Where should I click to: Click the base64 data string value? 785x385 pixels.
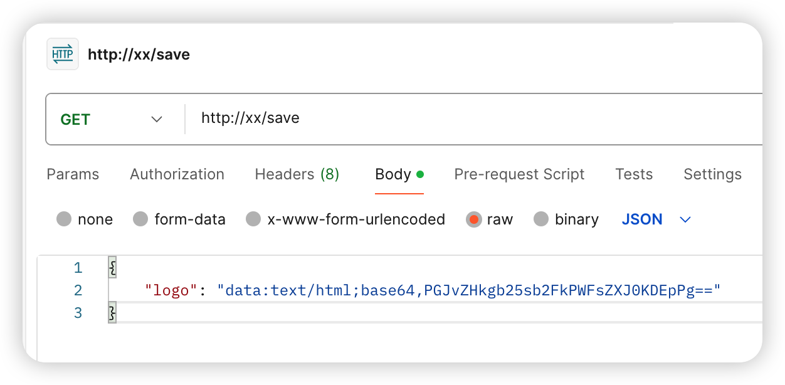click(469, 290)
